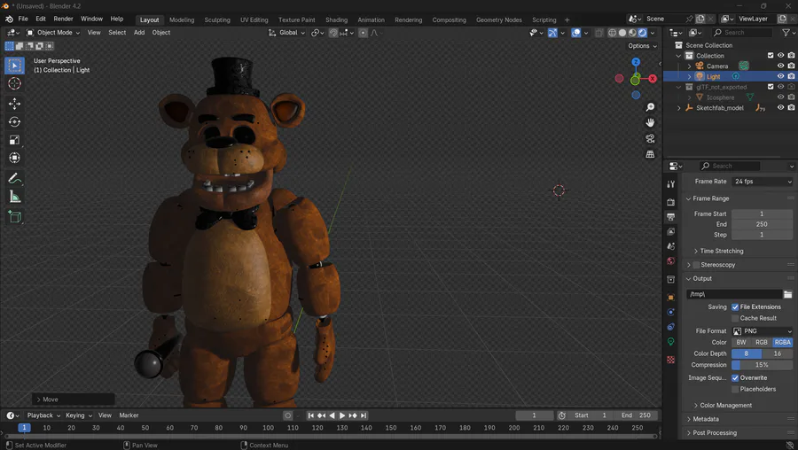Select the Measure tool

[x=14, y=197]
